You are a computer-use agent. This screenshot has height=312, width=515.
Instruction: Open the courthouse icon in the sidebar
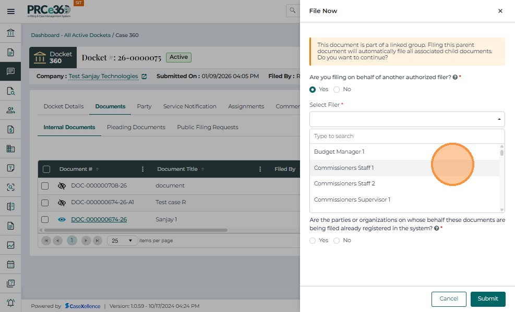click(10, 33)
